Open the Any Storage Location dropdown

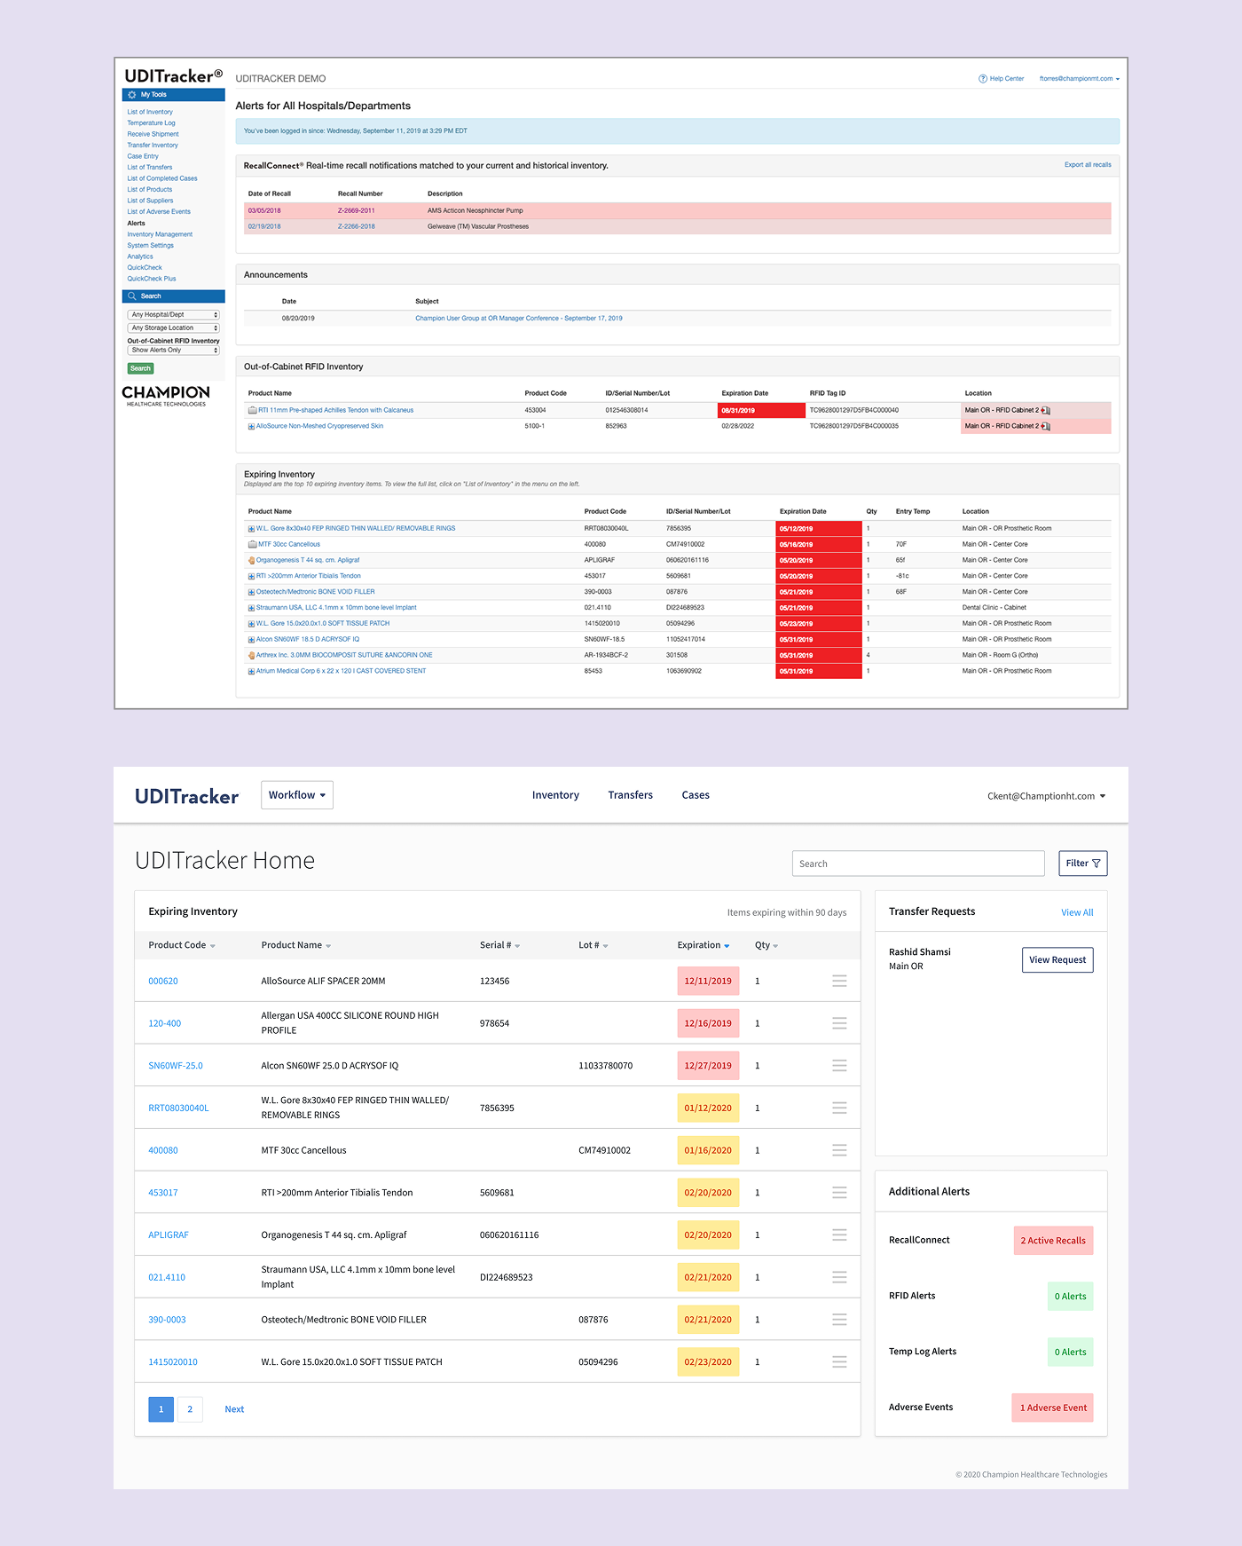tap(174, 328)
